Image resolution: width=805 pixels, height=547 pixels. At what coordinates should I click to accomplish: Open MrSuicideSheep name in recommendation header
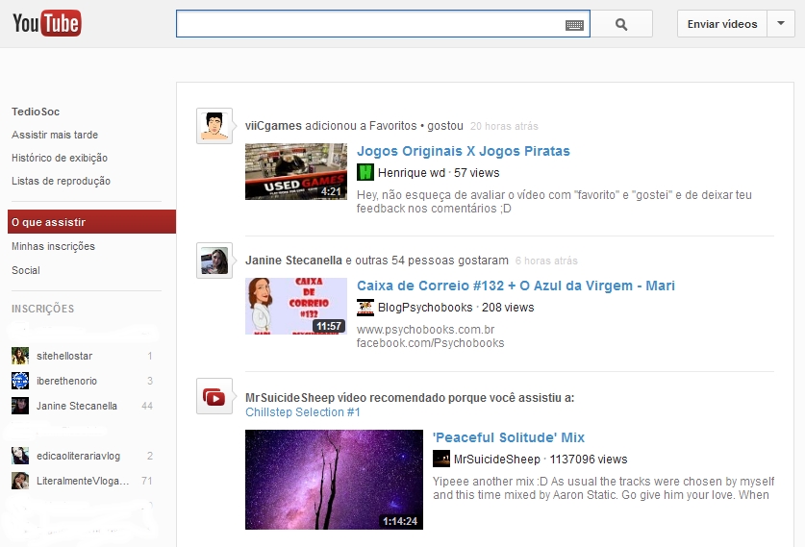(289, 398)
